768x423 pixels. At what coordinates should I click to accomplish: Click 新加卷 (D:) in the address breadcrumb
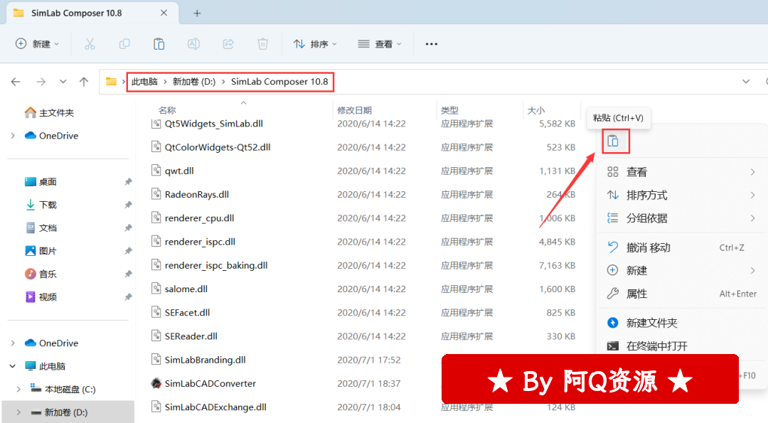[194, 82]
